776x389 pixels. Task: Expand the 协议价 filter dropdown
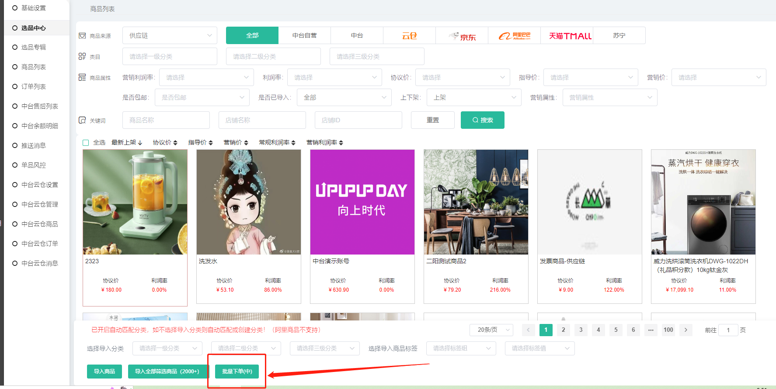463,77
